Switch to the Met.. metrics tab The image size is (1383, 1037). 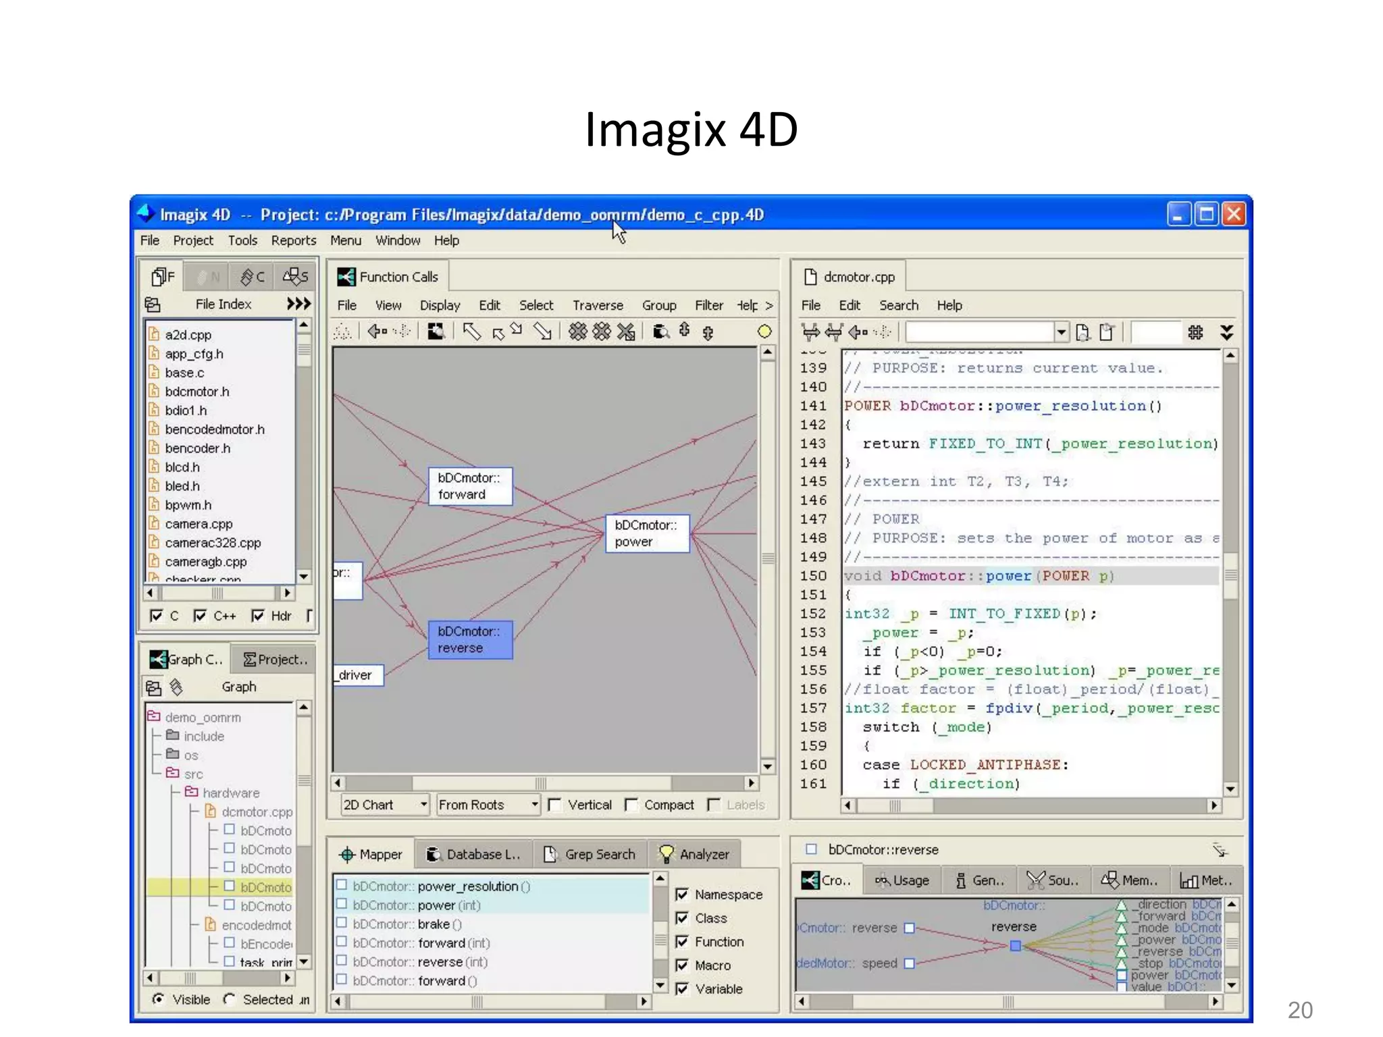[1207, 880]
